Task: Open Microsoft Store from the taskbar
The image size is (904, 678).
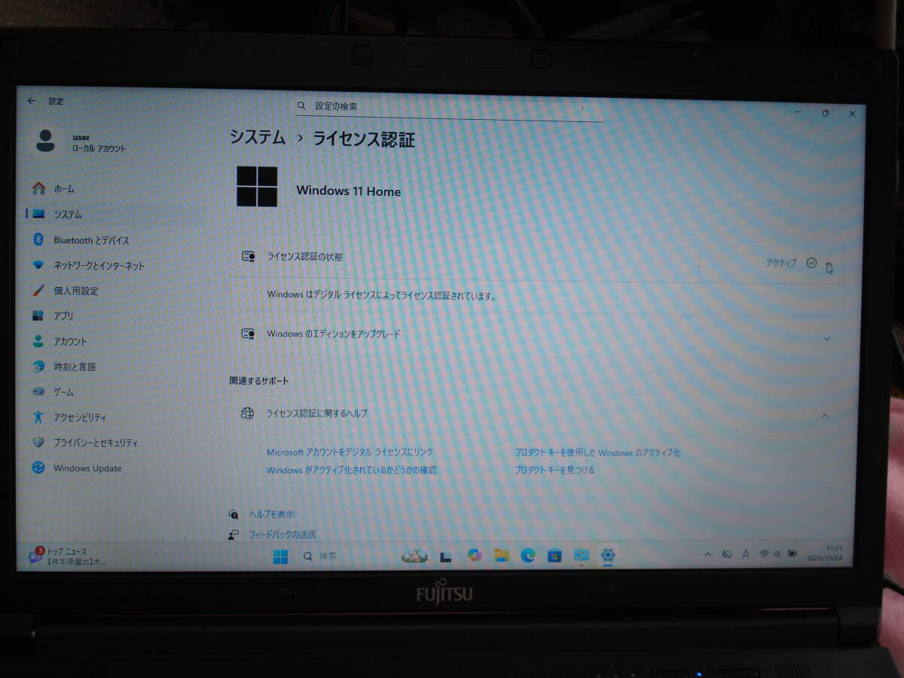Action: tap(554, 556)
